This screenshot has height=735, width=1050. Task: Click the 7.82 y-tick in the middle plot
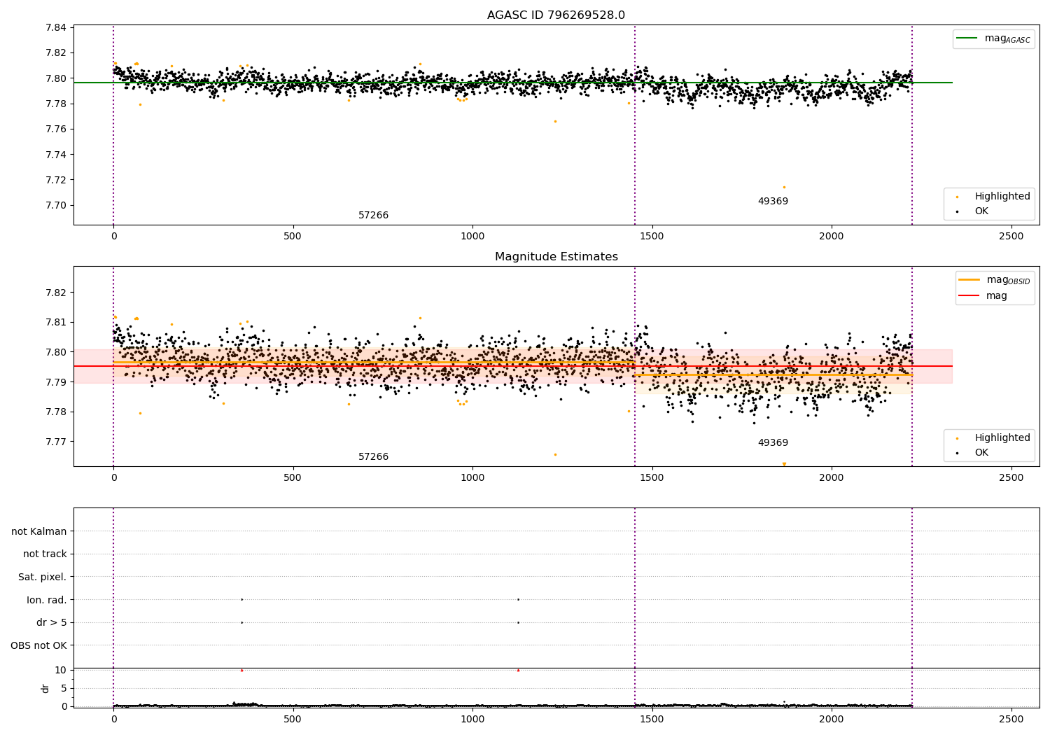[55, 293]
